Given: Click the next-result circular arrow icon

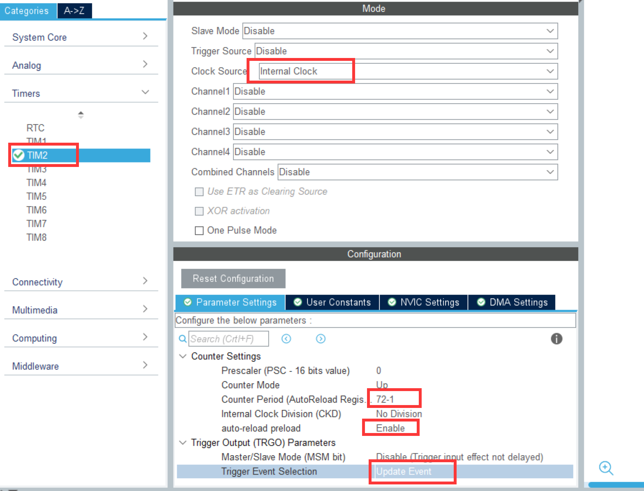Looking at the screenshot, I should (321, 338).
